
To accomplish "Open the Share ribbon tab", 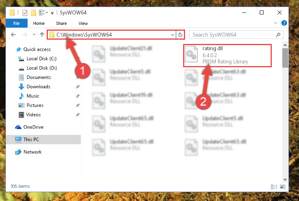I will coord(61,23).
